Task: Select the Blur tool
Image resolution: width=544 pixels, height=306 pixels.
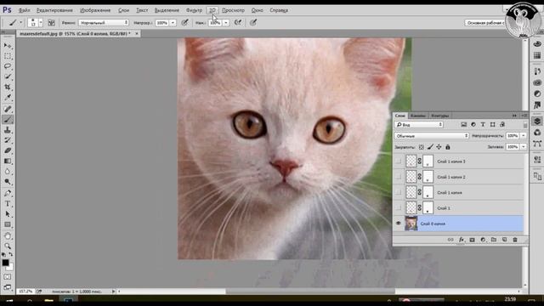Action: tap(8, 172)
